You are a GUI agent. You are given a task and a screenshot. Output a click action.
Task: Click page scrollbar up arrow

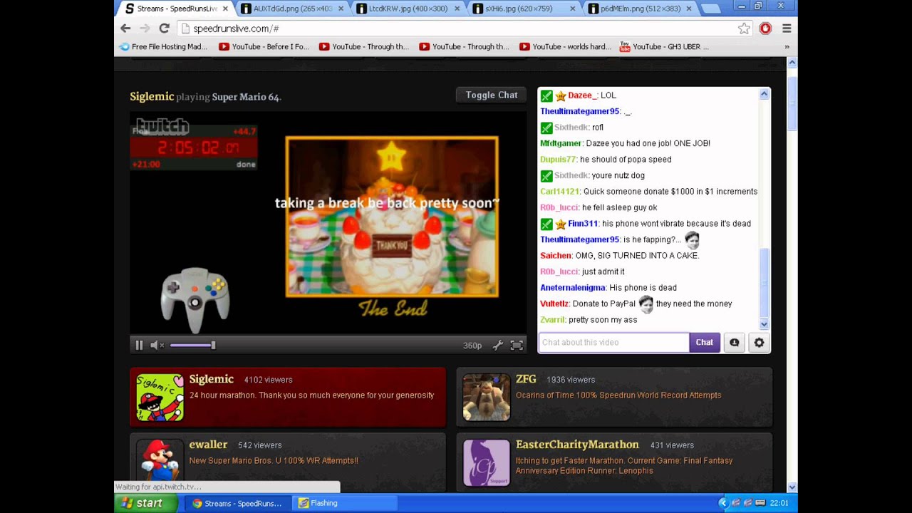pos(792,63)
